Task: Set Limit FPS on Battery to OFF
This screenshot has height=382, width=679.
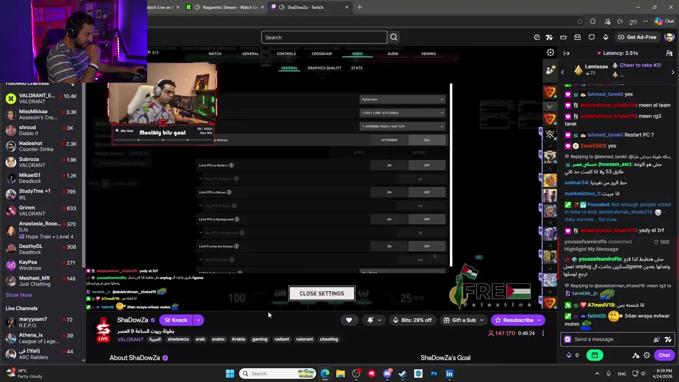Action: (x=427, y=166)
